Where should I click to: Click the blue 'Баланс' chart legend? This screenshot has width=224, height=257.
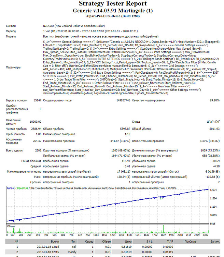[11, 188]
